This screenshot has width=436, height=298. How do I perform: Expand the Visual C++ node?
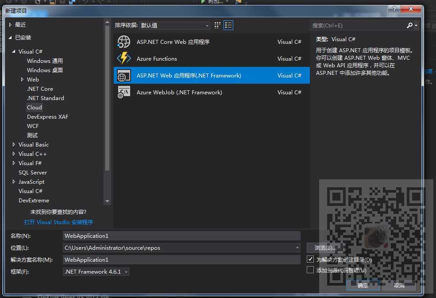14,154
